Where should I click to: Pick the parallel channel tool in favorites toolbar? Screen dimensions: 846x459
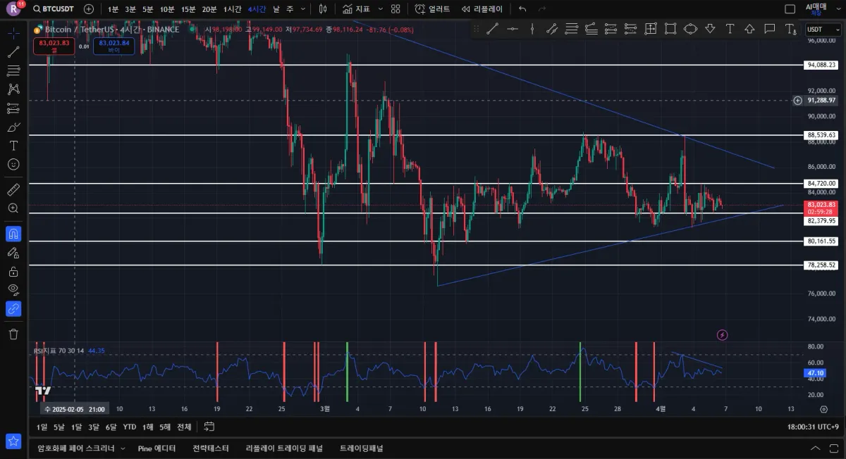pyautogui.click(x=552, y=29)
